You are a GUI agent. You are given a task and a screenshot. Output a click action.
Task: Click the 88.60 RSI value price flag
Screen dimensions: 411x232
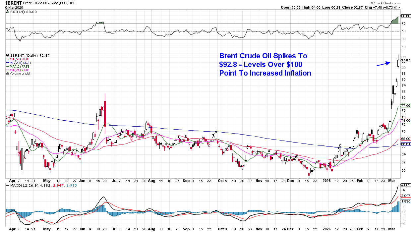pos(405,15)
